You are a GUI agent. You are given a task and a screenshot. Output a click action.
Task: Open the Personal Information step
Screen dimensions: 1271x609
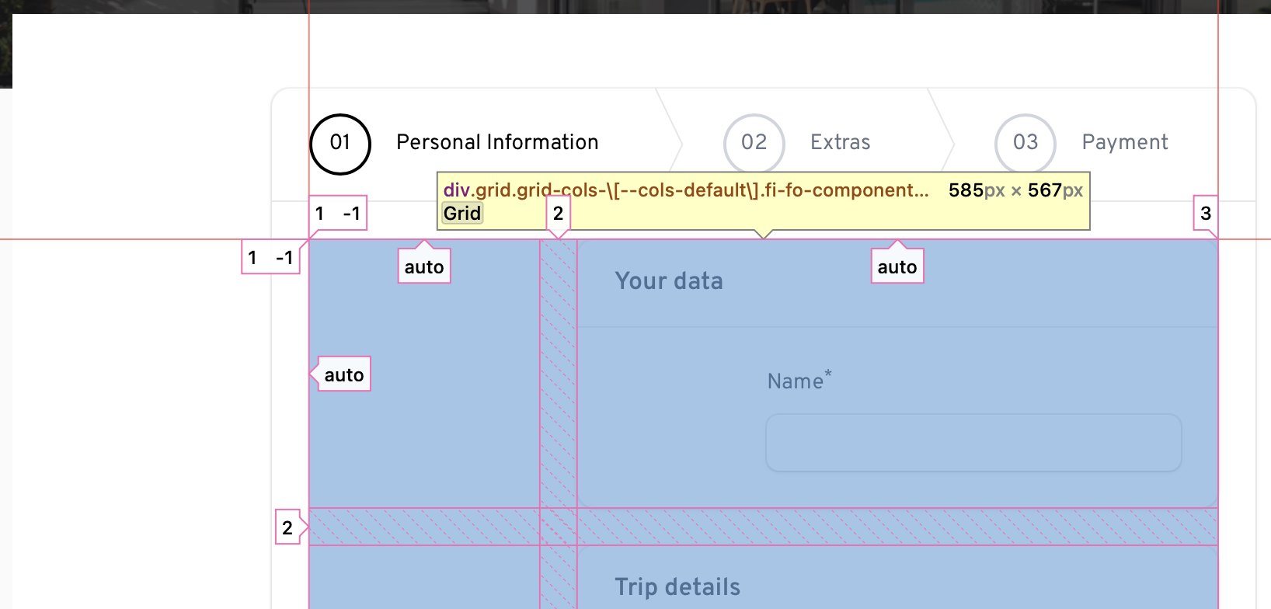pyautogui.click(x=497, y=142)
